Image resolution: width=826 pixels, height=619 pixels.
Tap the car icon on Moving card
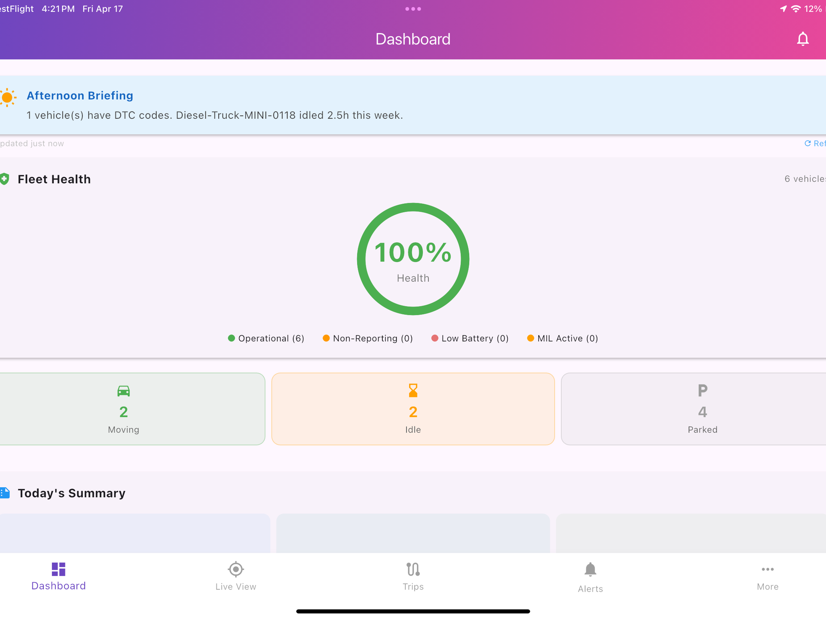coord(124,391)
